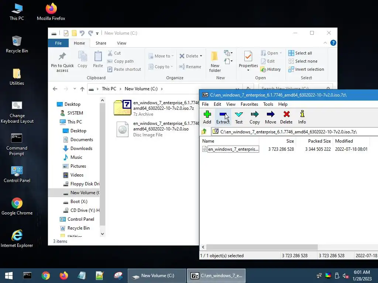Open 7-Zip Tools menu
This screenshot has width=378, height=283.
(x=268, y=104)
